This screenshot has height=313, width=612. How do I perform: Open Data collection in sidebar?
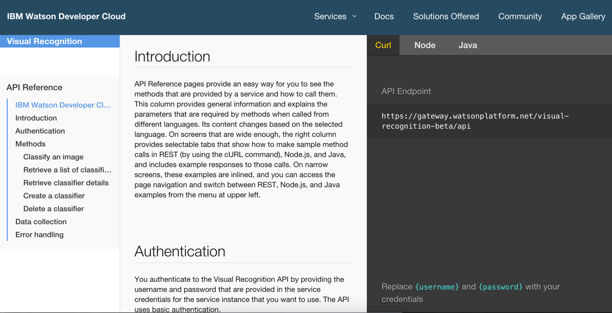[x=41, y=222]
